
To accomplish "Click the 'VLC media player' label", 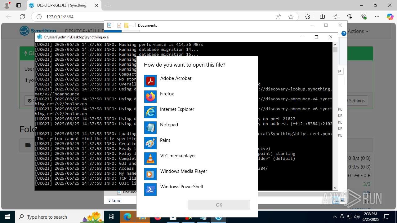I will [178, 156].
